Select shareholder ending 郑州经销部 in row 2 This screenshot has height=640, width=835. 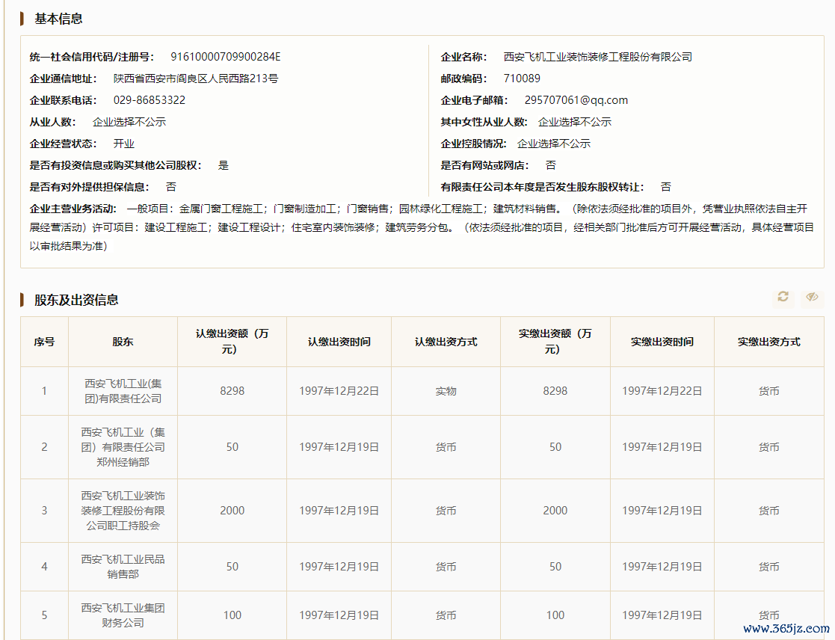(x=123, y=447)
